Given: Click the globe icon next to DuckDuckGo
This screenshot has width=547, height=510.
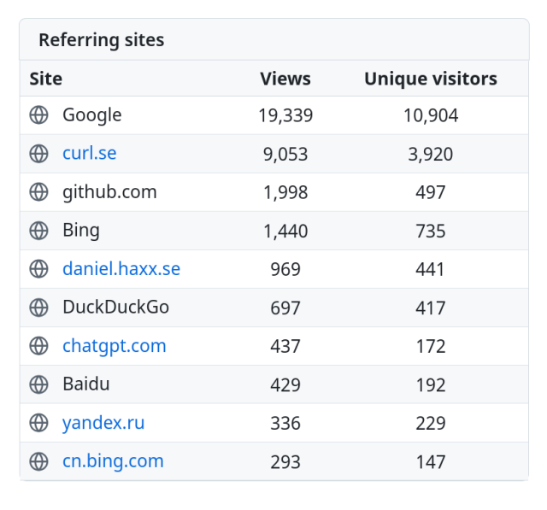Looking at the screenshot, I should point(38,308).
